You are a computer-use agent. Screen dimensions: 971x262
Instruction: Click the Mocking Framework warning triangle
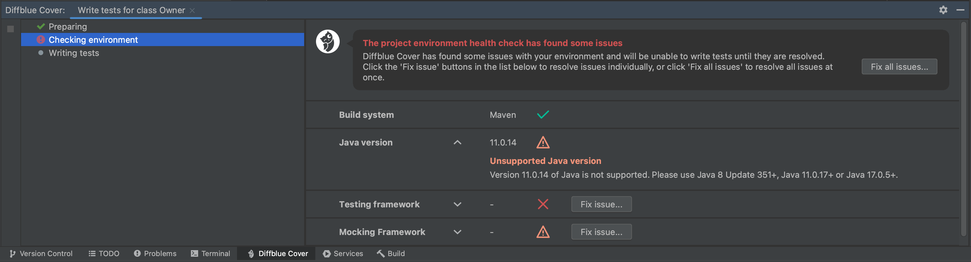click(543, 232)
